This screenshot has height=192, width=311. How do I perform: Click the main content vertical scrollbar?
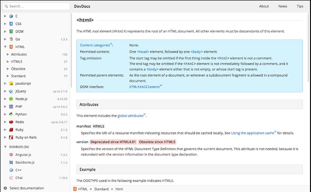point(308,47)
